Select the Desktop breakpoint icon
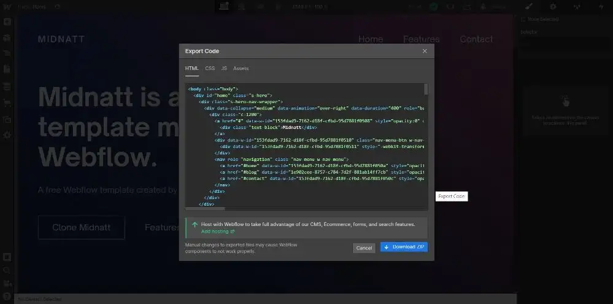The image size is (613, 304). [x=224, y=7]
